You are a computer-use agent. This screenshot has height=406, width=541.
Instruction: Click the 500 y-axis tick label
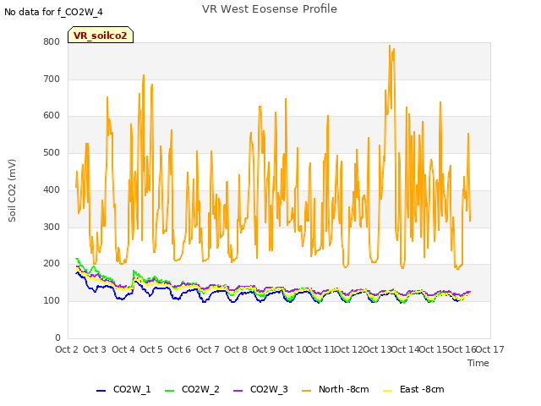pos(52,152)
